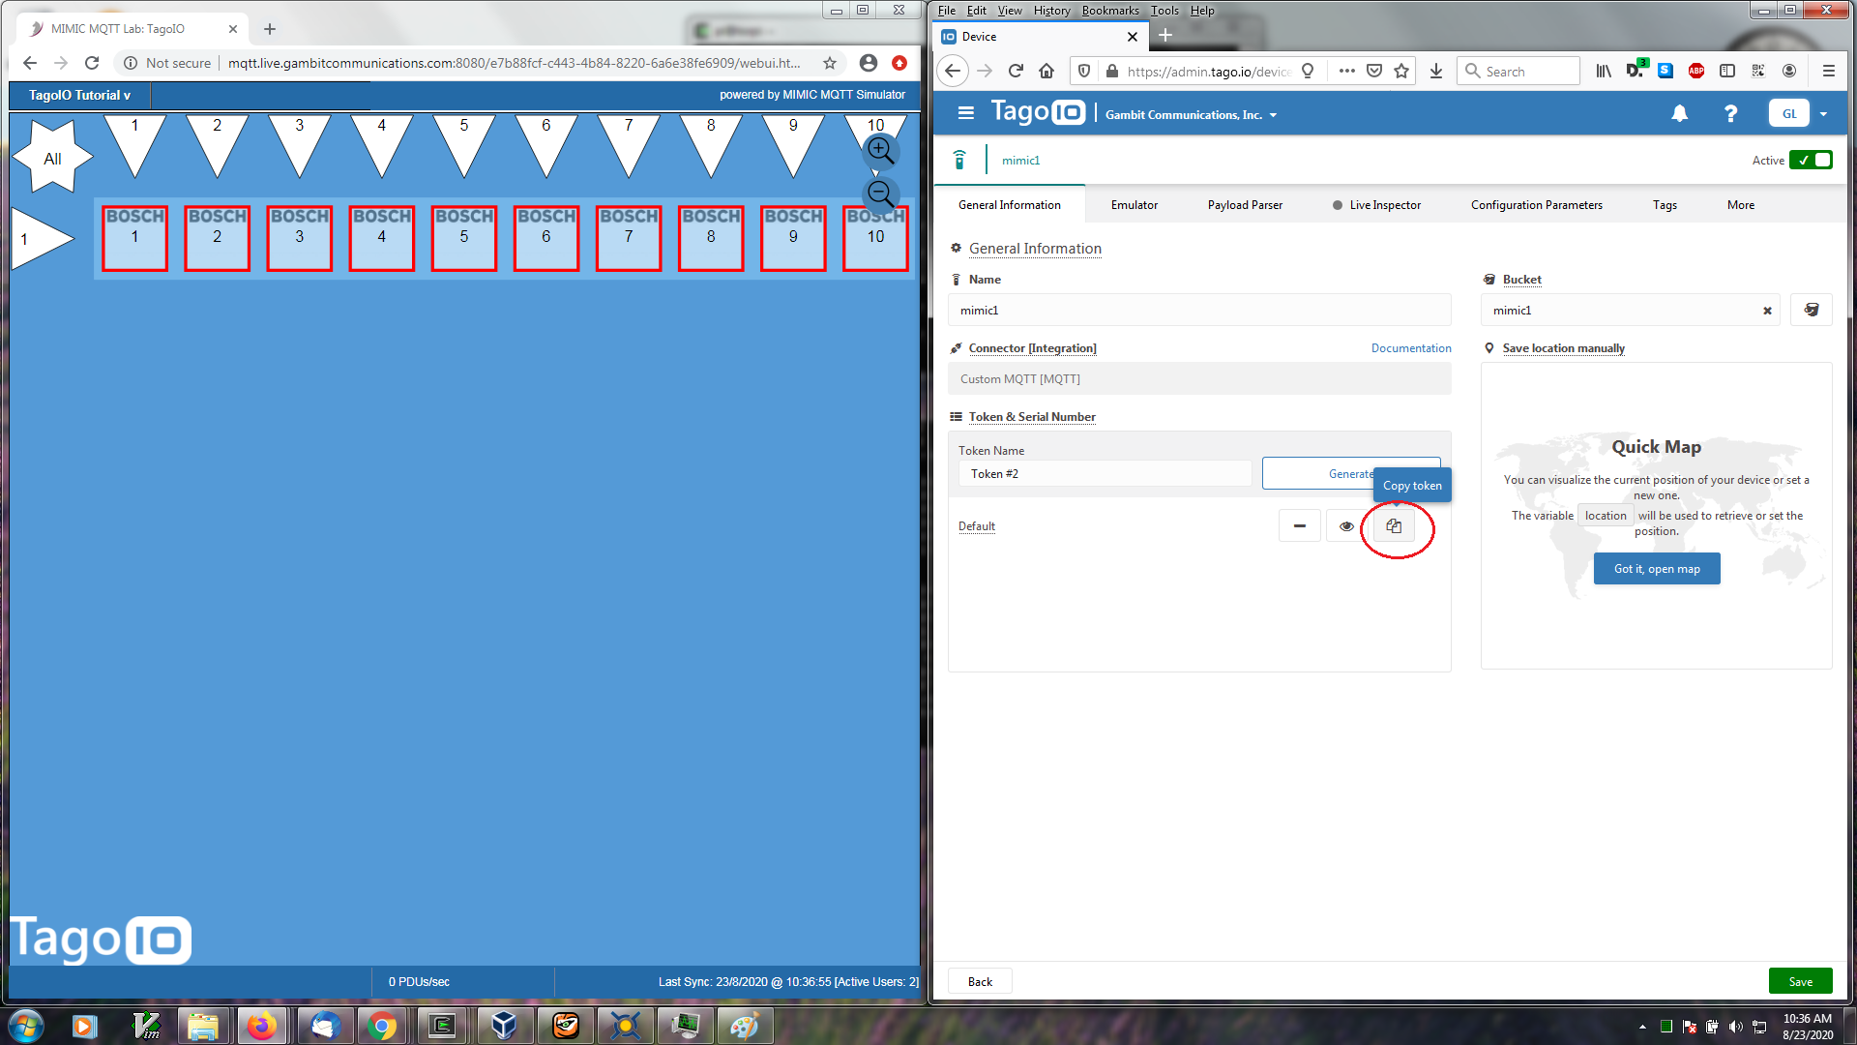Open Firefox from the taskbar
The height and width of the screenshot is (1045, 1857).
pyautogui.click(x=261, y=1026)
